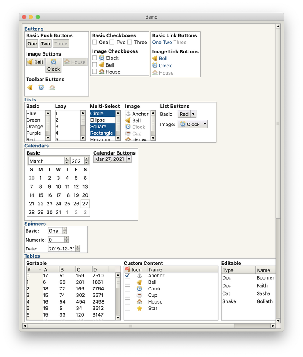Increment the Basic spinner showing One
The width and height of the screenshot is (303, 357).
coord(65,229)
